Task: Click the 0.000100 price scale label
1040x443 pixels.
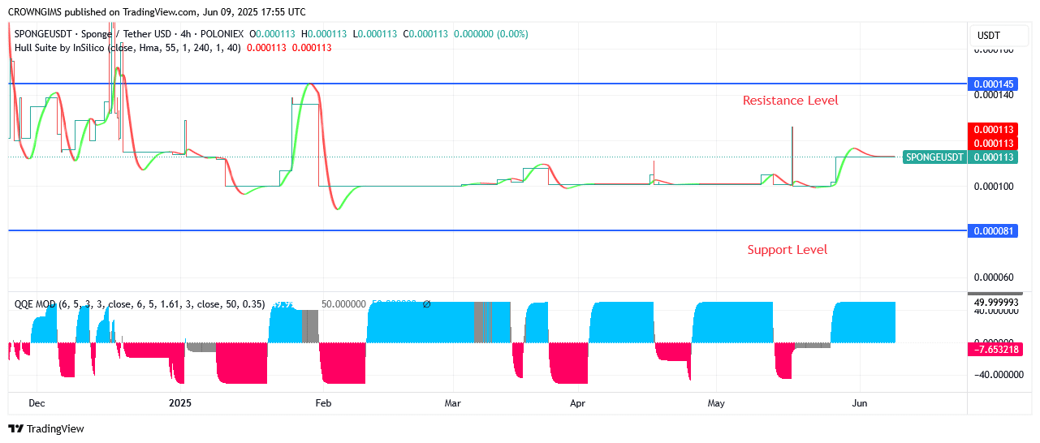Action: [994, 187]
